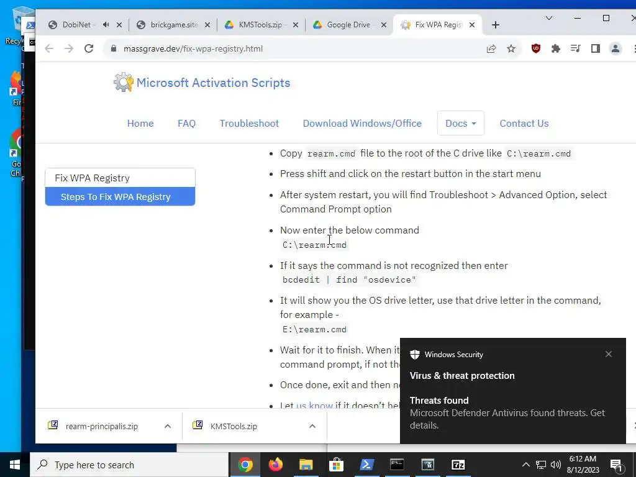
Task: Open Command Prompt from the taskbar
Action: coord(397,465)
